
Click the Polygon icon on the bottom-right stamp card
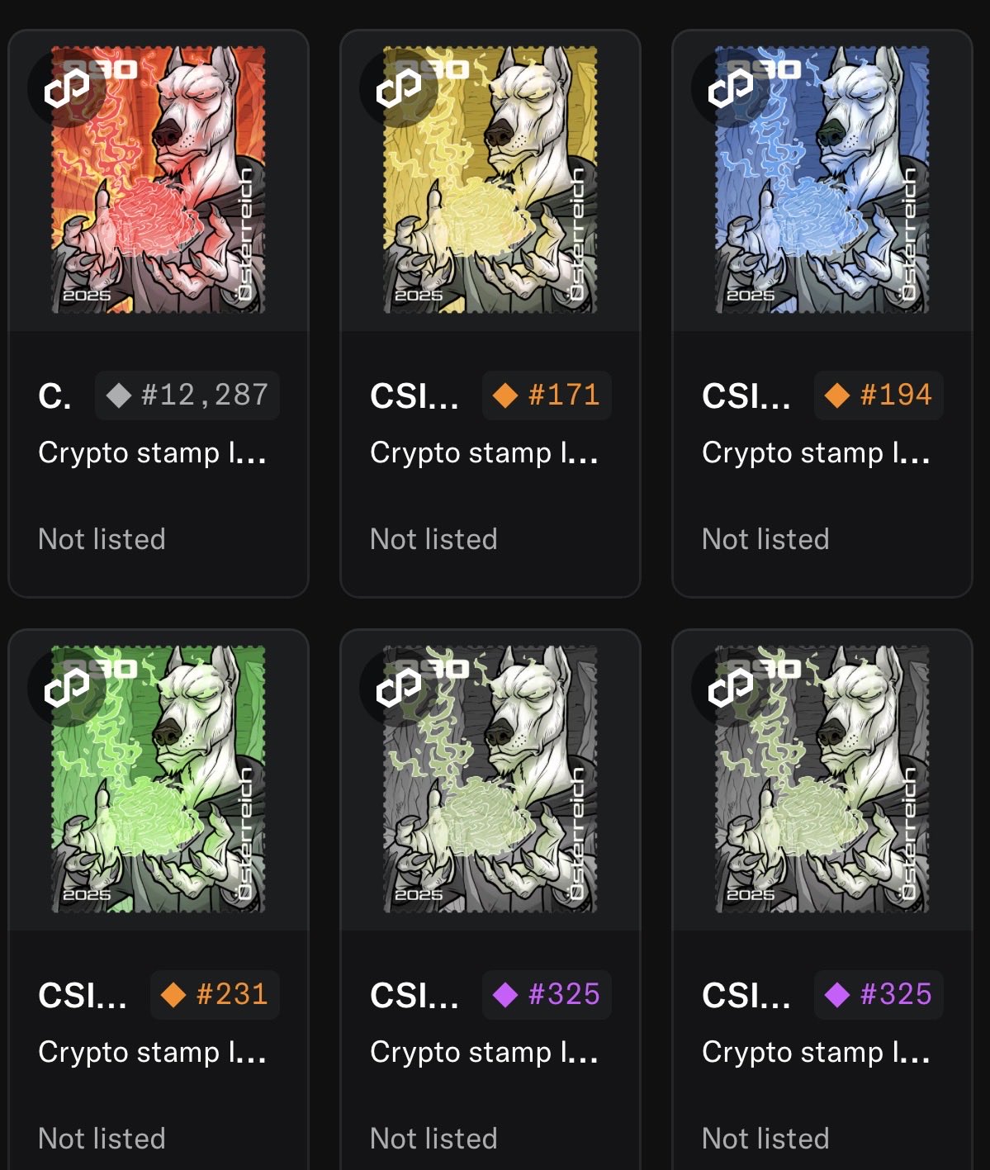pos(731,687)
